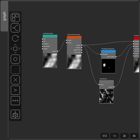Set resolution to 512
140x140 pixels.
[x=105, y=136]
